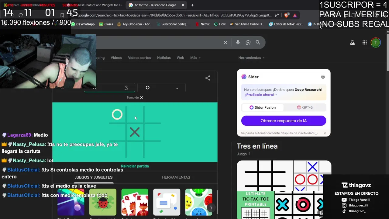Image resolution: width=389 pixels, height=219 pixels.
Task: Open the Flow bookmark
Action: pyautogui.click(x=220, y=24)
